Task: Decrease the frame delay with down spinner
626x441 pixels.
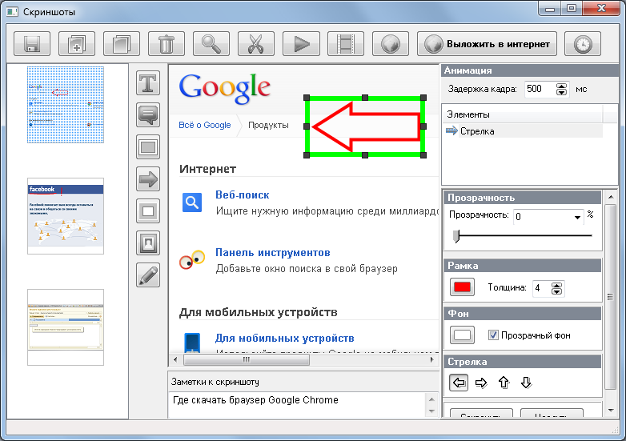Action: pyautogui.click(x=561, y=92)
